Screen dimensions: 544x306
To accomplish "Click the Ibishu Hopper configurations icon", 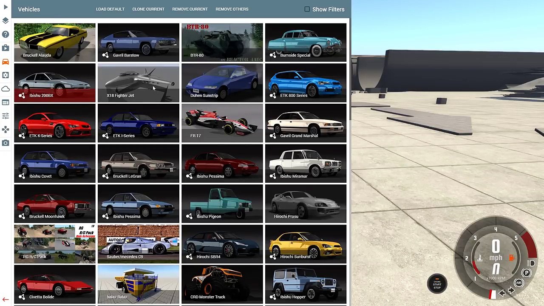I will point(273,297).
